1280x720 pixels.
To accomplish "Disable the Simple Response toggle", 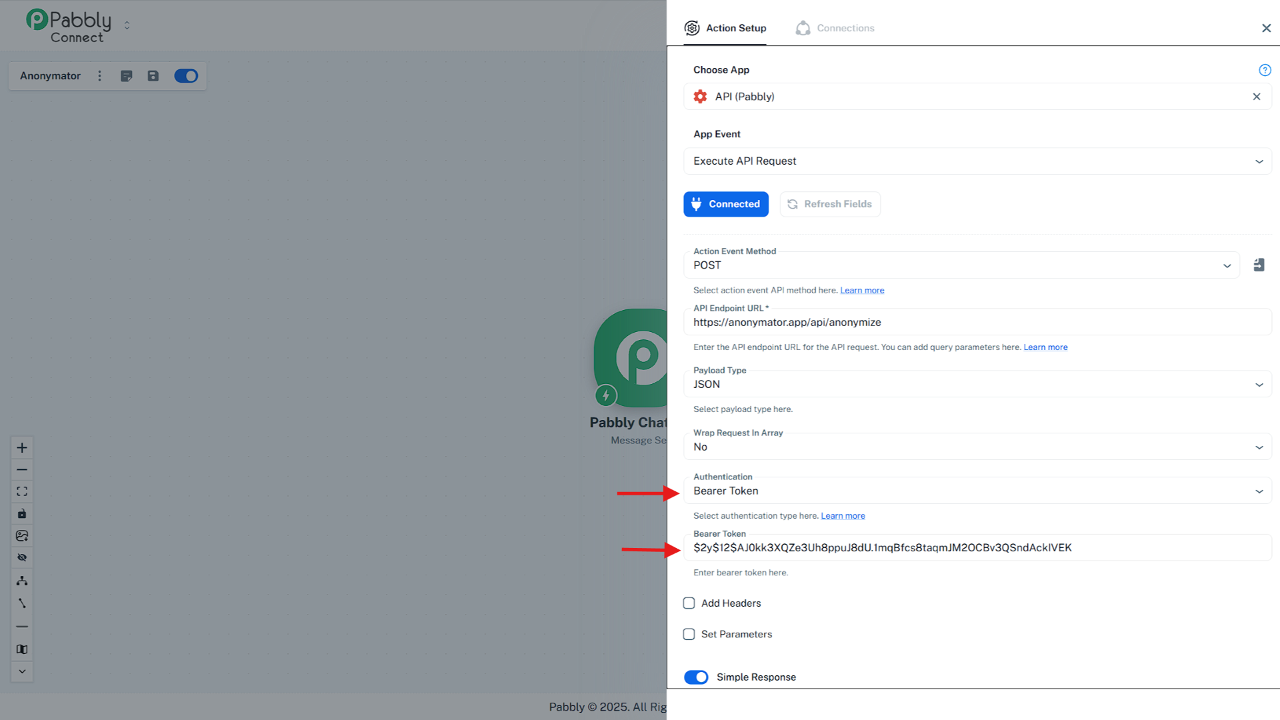I will click(x=696, y=677).
